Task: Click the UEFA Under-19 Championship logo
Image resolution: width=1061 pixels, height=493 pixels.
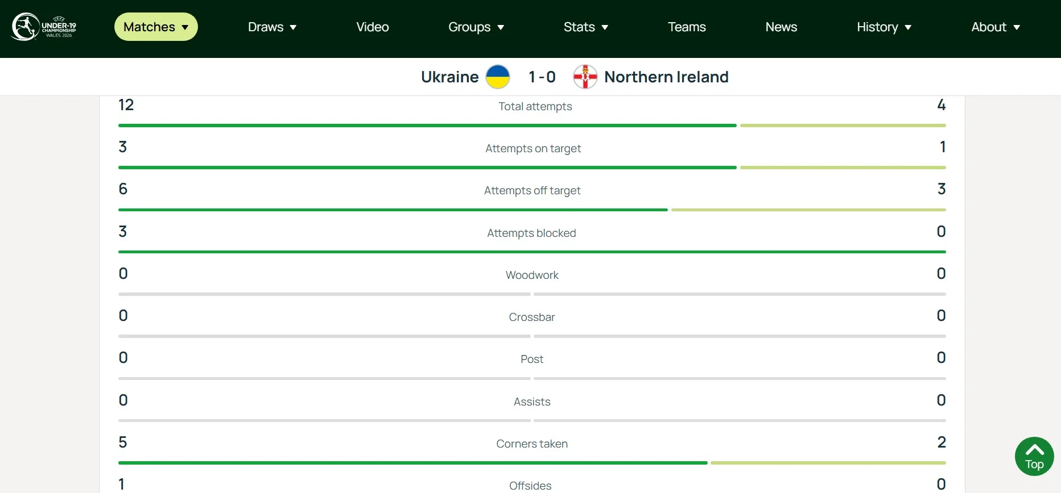Action: pyautogui.click(x=44, y=27)
